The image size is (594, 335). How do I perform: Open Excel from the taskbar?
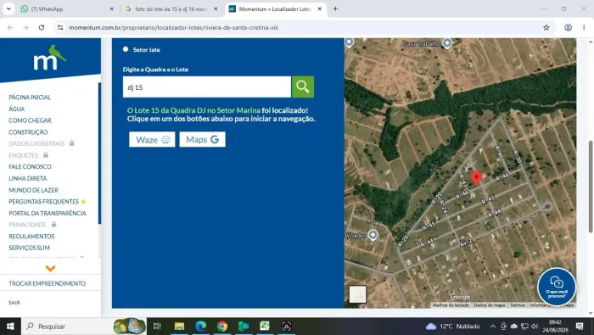[265, 326]
